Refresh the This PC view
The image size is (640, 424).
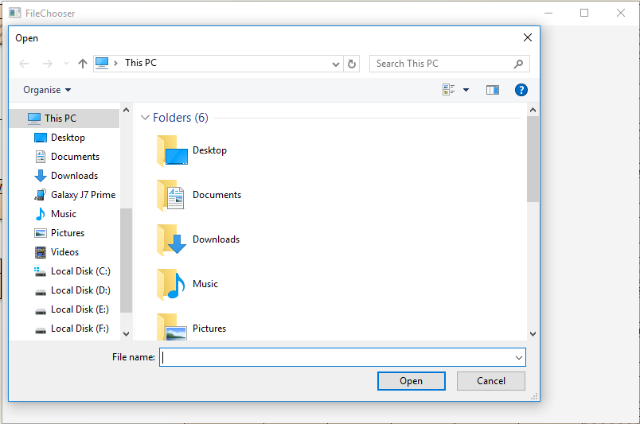[x=351, y=64]
